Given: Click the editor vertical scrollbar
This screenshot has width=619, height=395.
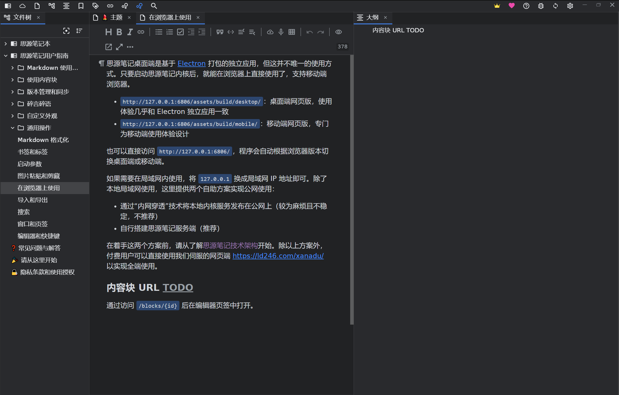Looking at the screenshot, I should (352, 189).
